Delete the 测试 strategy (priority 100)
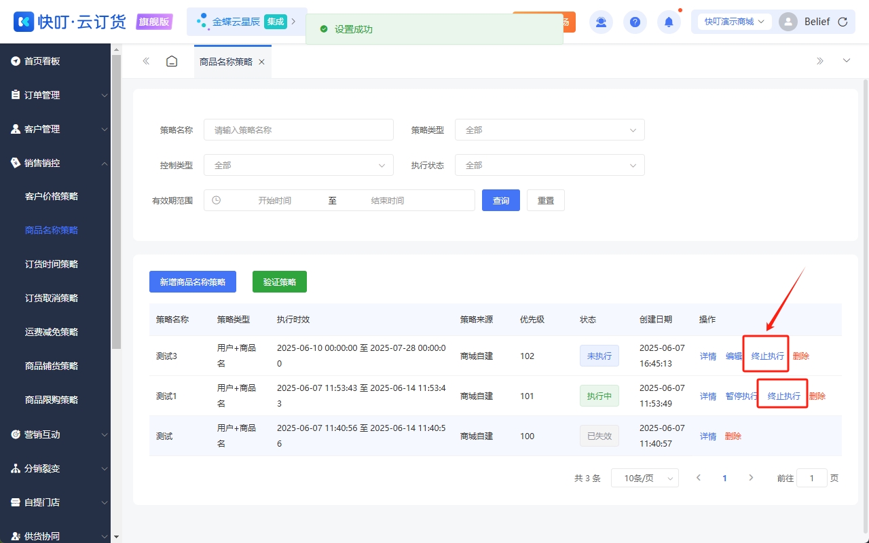869x543 pixels. click(x=733, y=436)
